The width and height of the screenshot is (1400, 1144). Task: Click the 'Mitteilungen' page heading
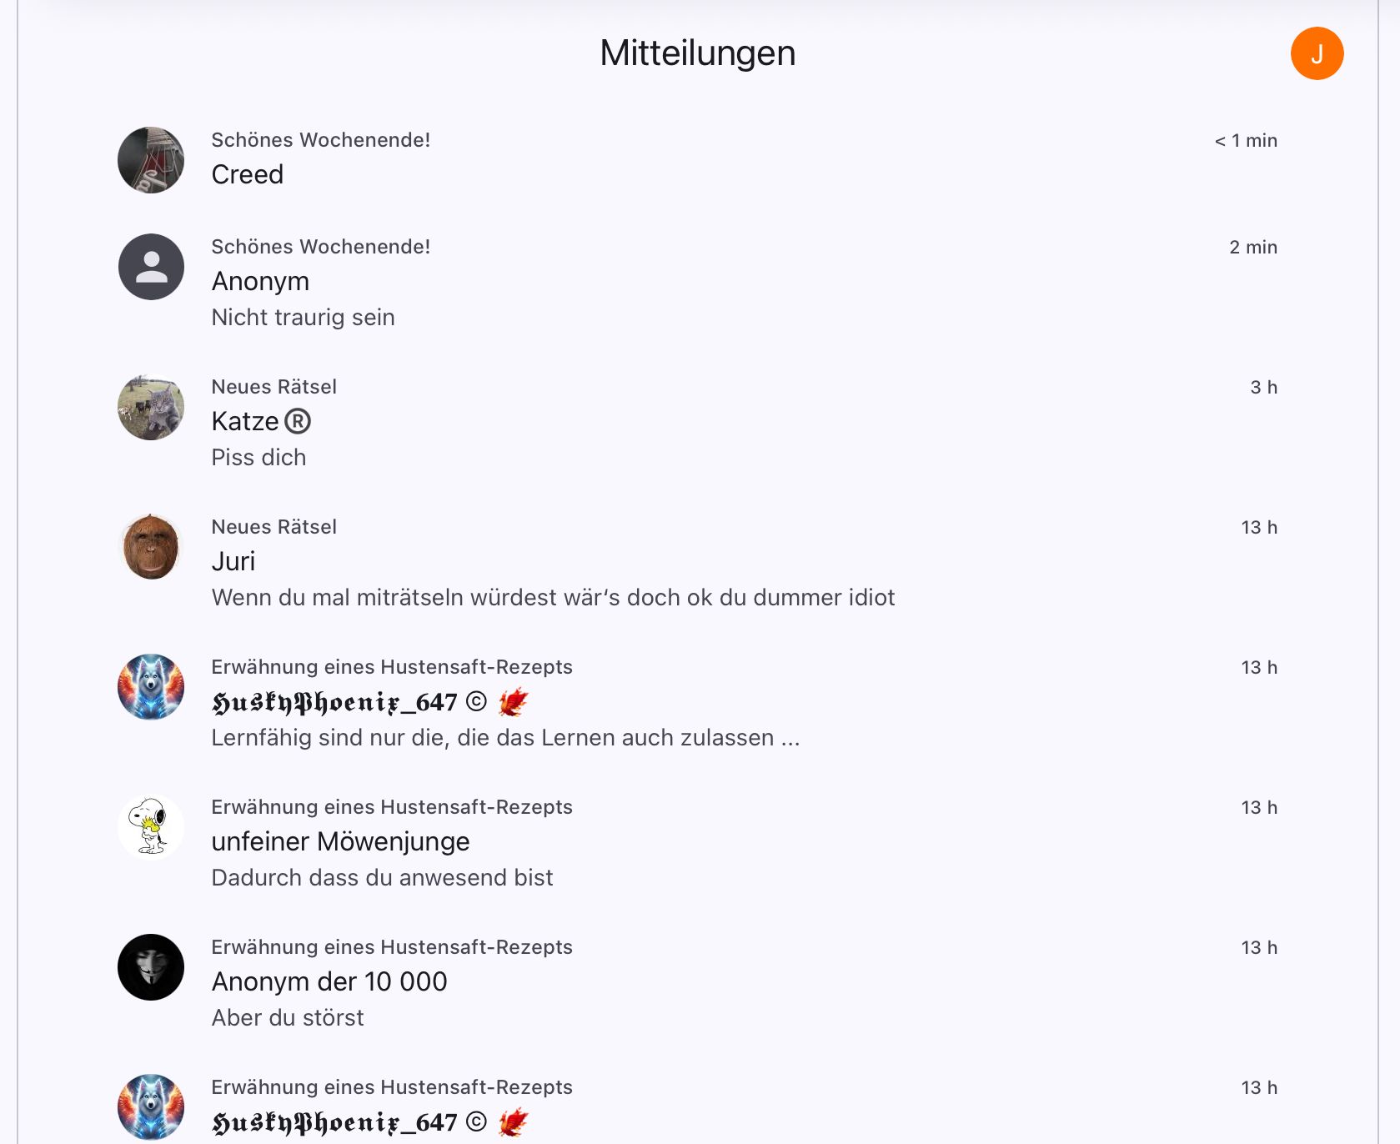698,53
